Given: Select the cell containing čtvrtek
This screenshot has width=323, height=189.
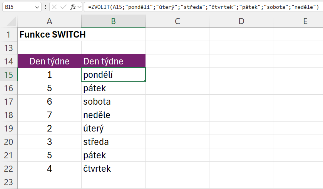Looking at the screenshot, I should pyautogui.click(x=113, y=168).
